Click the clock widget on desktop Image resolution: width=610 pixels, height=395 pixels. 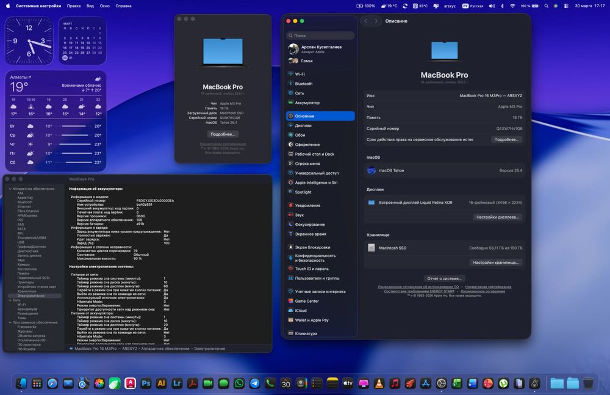(x=29, y=40)
